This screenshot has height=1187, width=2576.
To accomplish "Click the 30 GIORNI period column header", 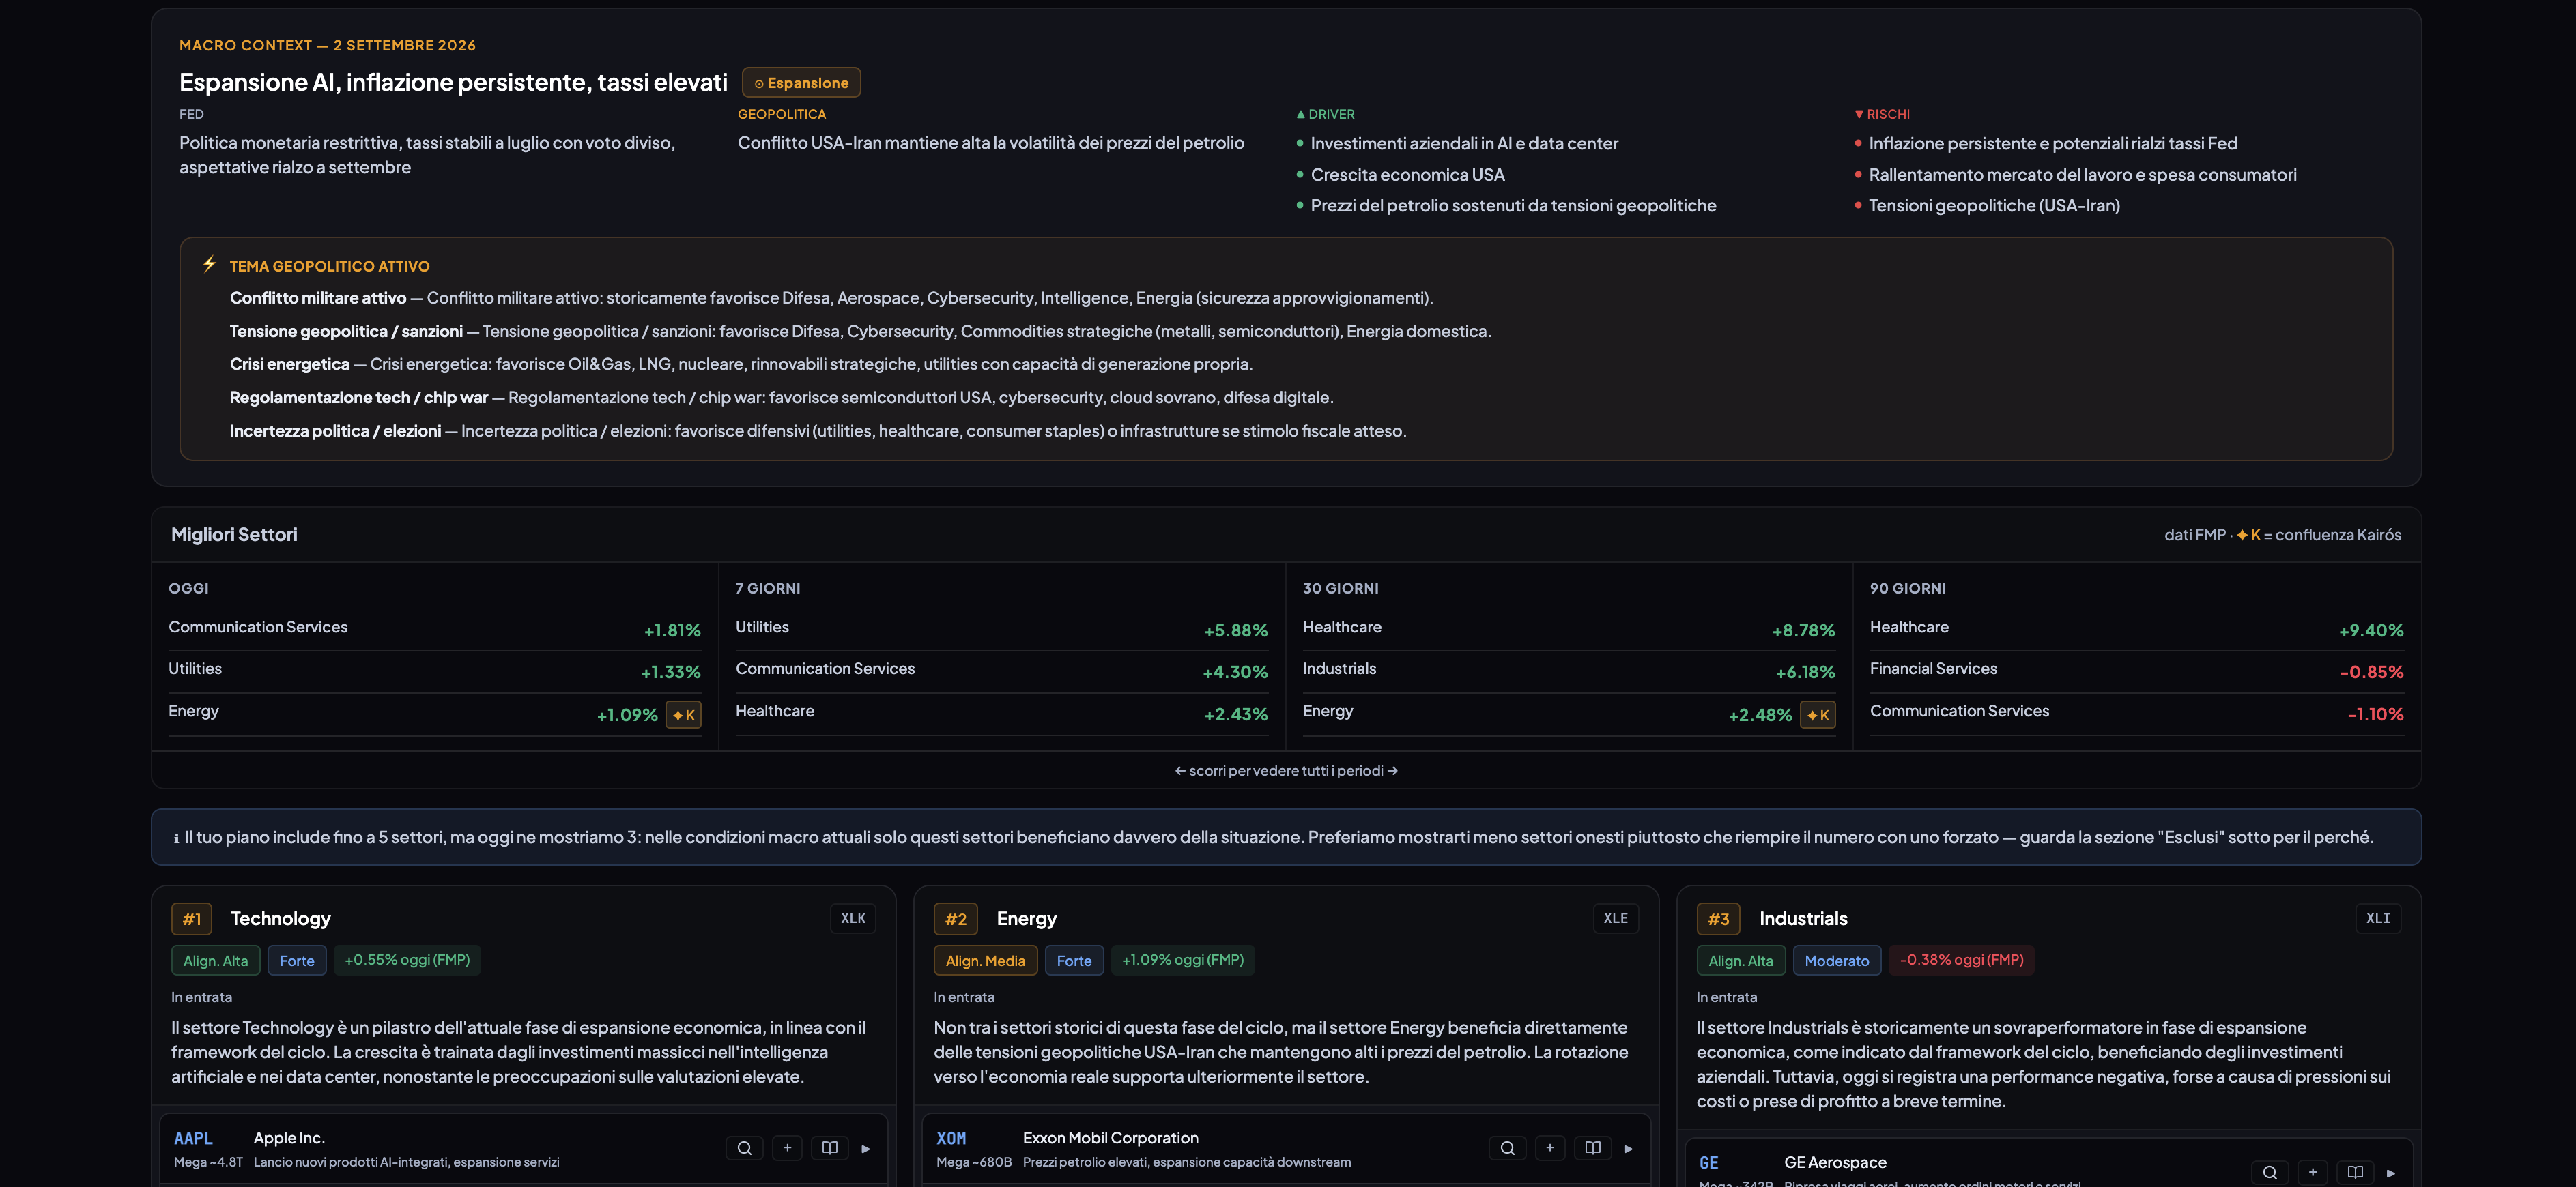I will pyautogui.click(x=1340, y=589).
